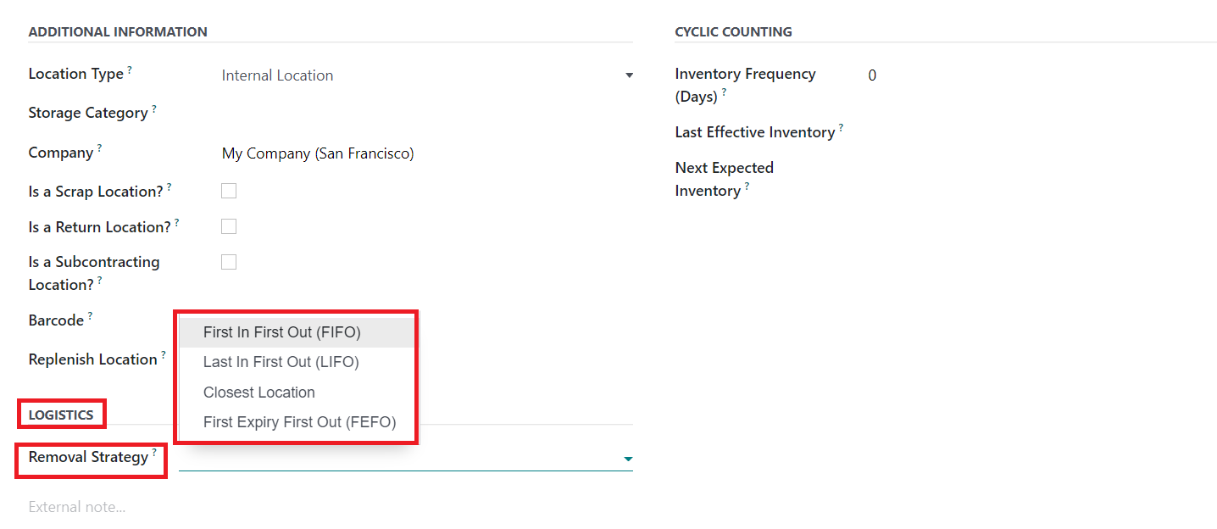Toggle Is a Subcontracting Location checkbox
1217x529 pixels.
click(229, 262)
